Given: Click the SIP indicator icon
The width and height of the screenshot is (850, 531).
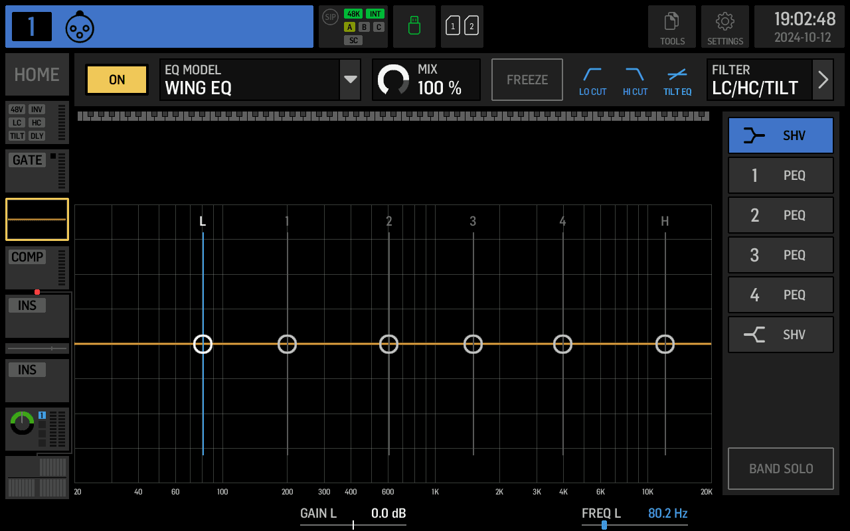Looking at the screenshot, I should tap(330, 17).
